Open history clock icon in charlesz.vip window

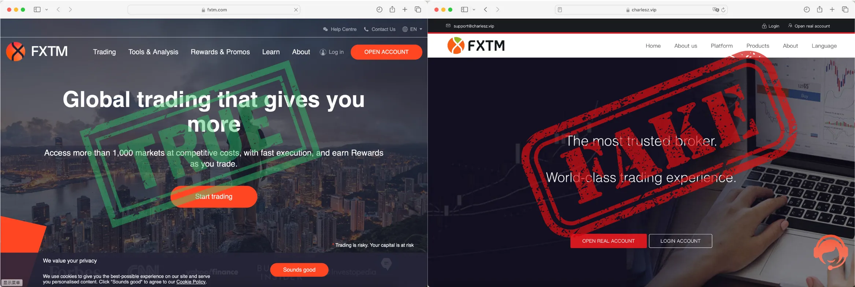pyautogui.click(x=807, y=10)
